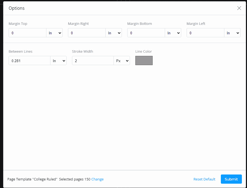Image resolution: width=247 pixels, height=188 pixels.
Task: Click the Margin Top value field
Action: [28, 33]
